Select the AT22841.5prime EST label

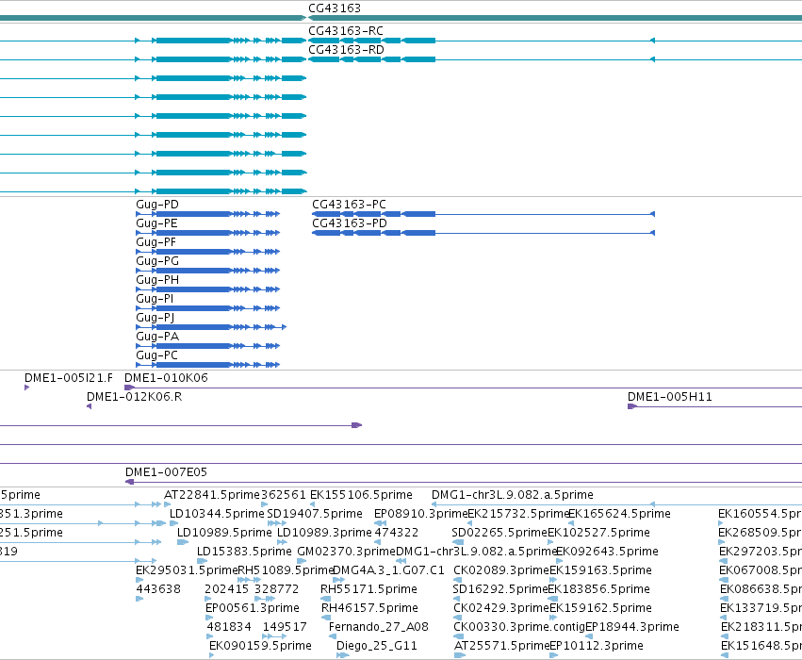[212, 495]
